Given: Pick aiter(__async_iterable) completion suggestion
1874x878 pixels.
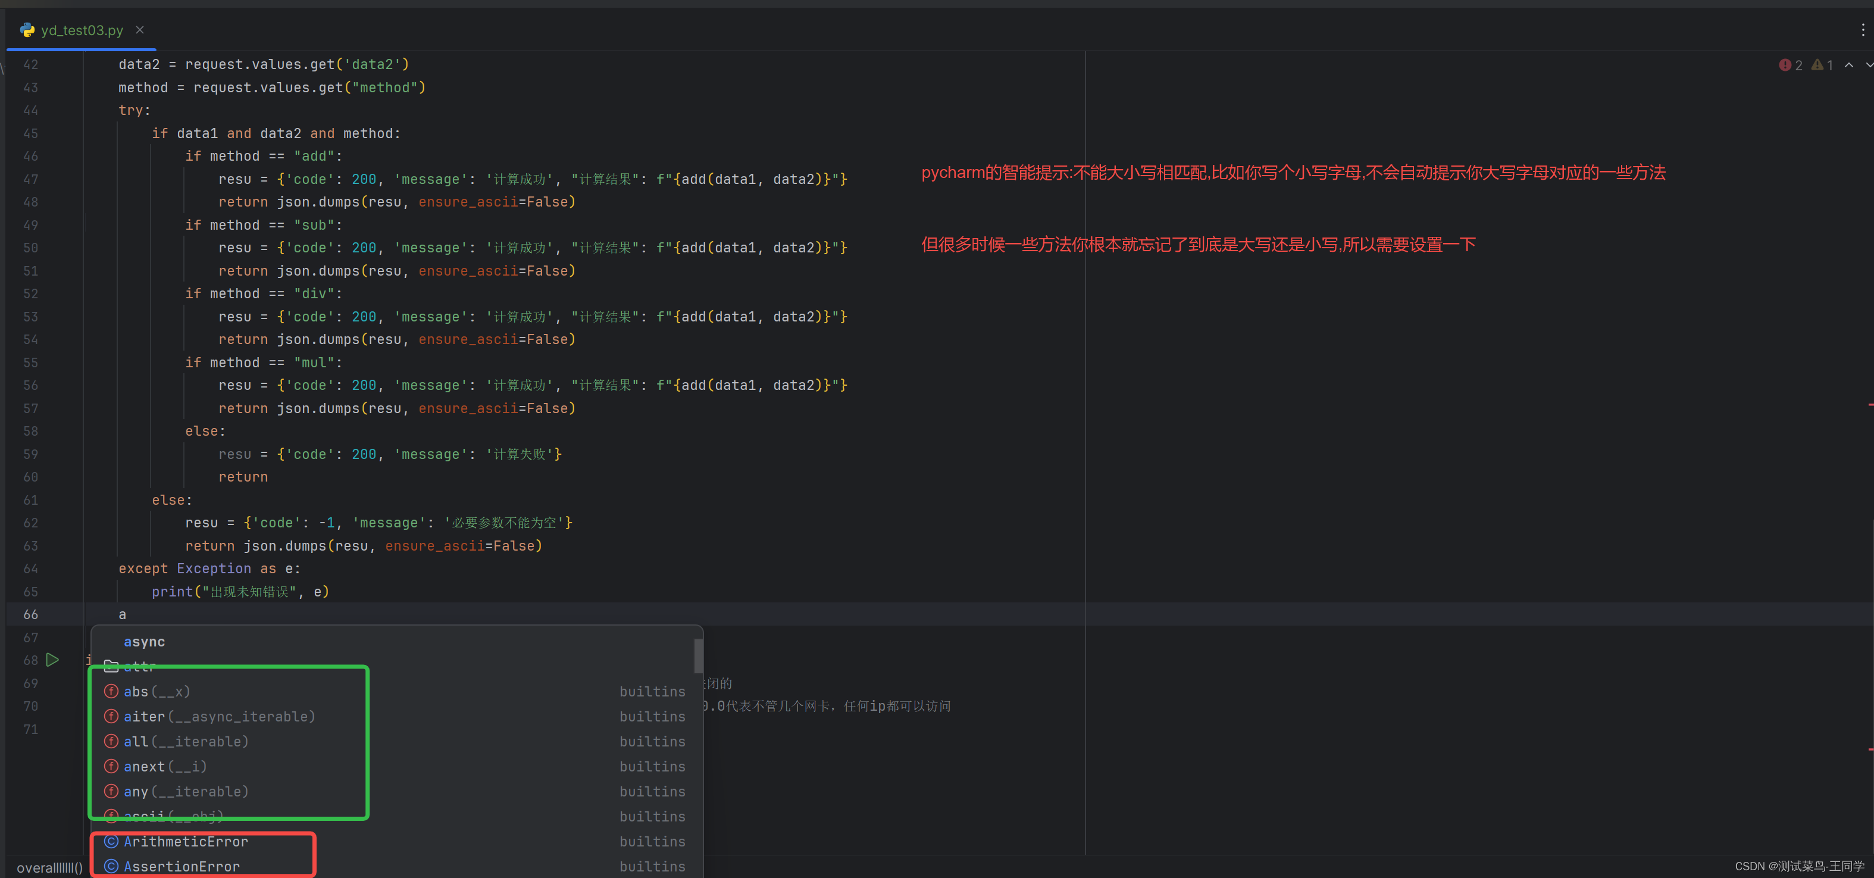Looking at the screenshot, I should coord(219,717).
